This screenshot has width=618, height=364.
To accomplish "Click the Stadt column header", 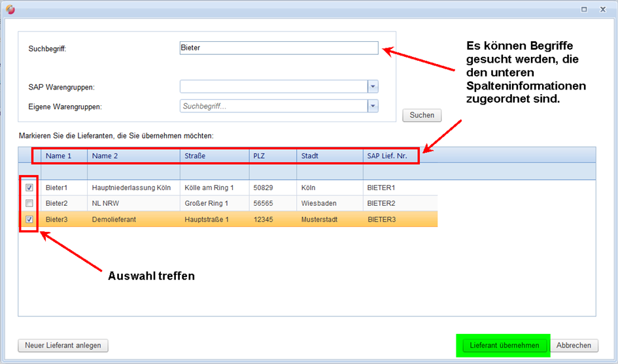I will (x=329, y=156).
